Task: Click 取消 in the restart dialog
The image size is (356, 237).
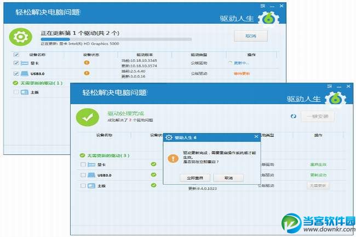Action: (x=228, y=178)
